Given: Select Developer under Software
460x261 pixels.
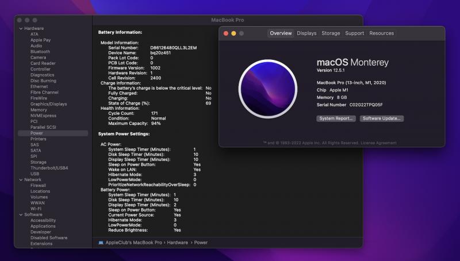Looking at the screenshot, I should (40, 232).
